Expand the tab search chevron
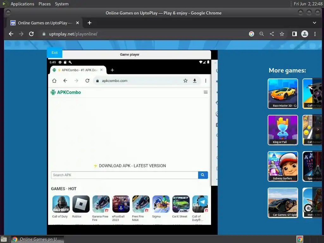The width and height of the screenshot is (324, 243). click(314, 23)
